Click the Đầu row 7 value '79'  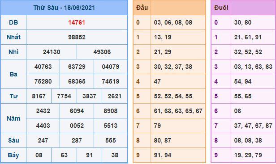click(157, 126)
